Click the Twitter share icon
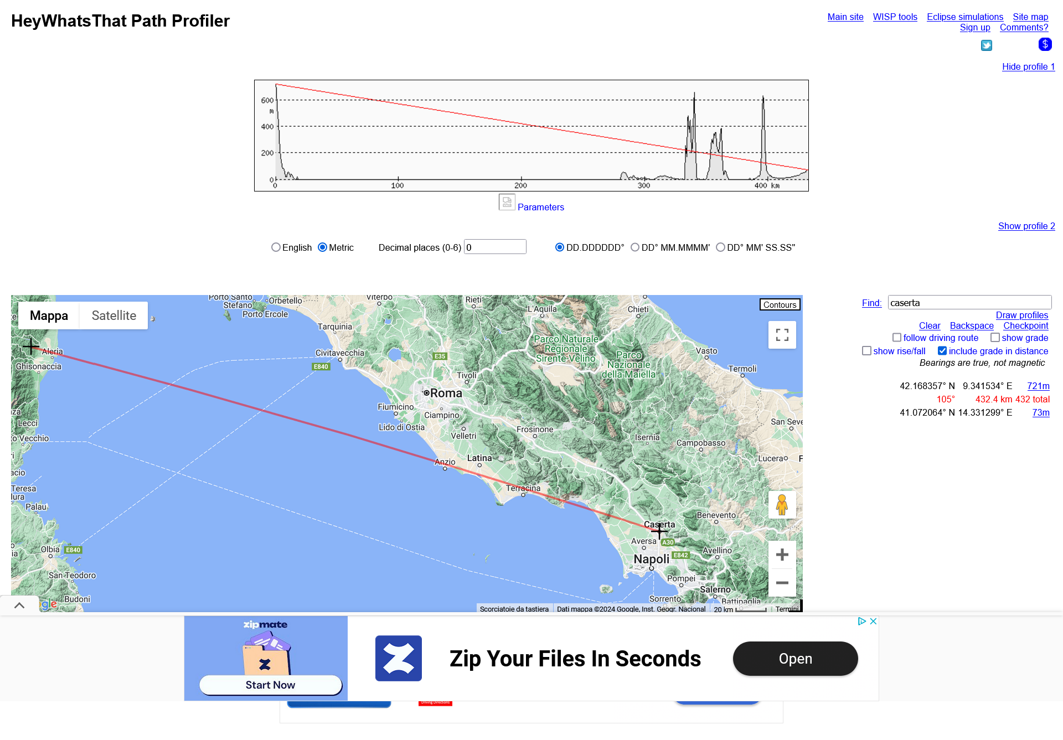The image size is (1063, 740). point(987,45)
